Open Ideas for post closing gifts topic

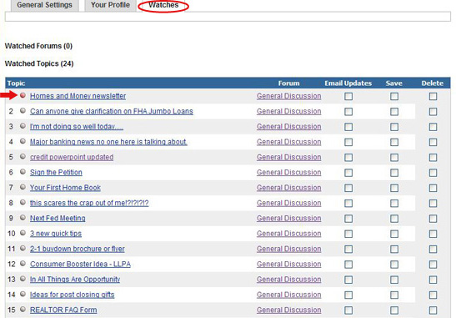73,295
